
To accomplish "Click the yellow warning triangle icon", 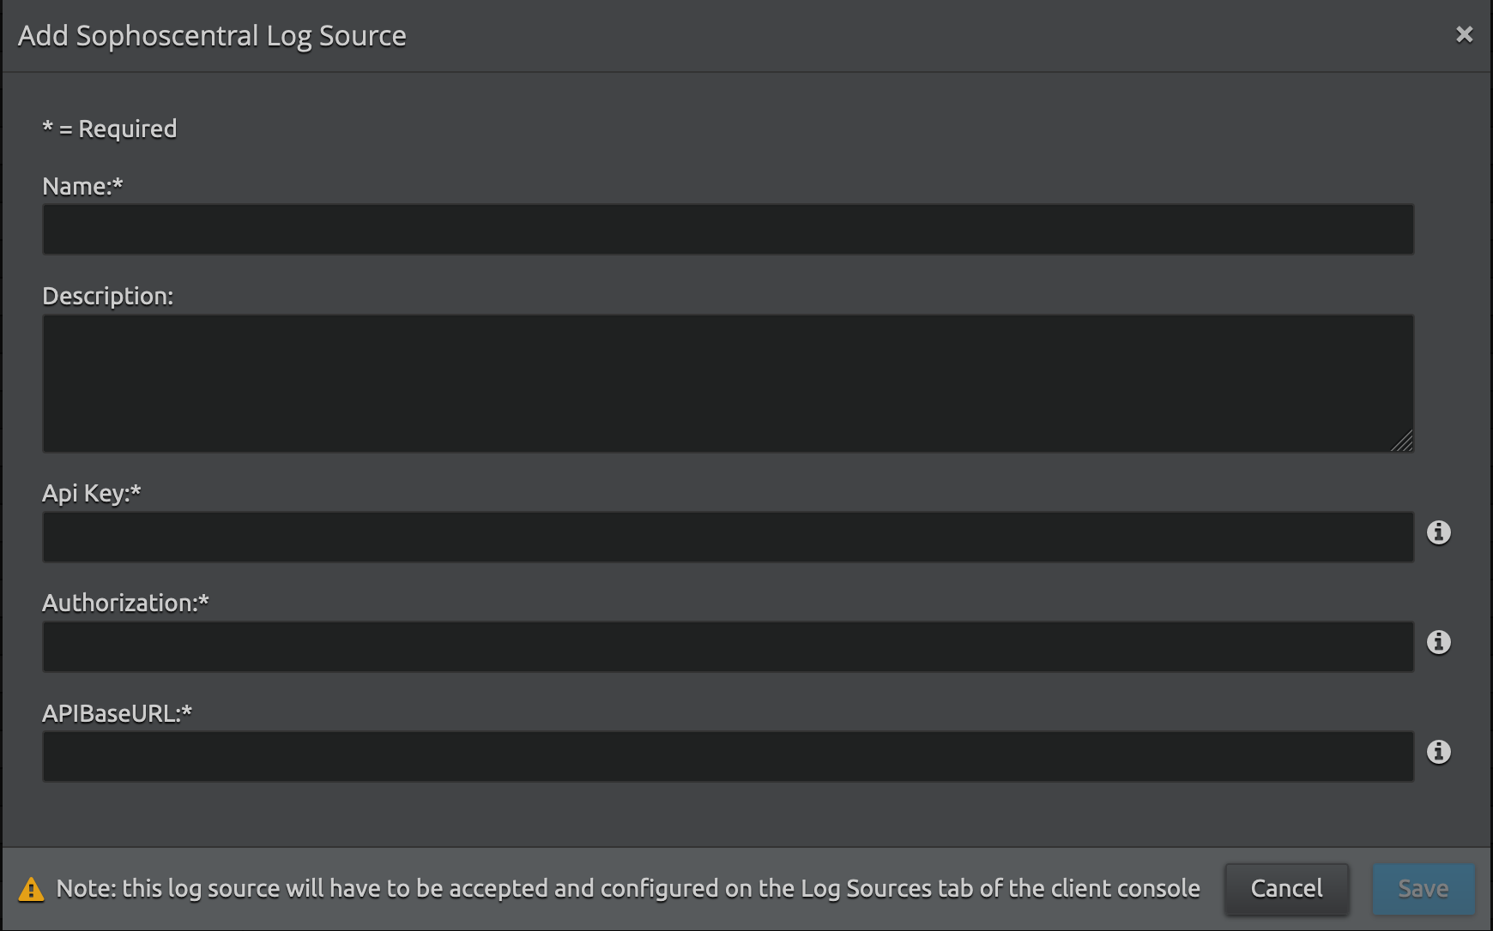I will click(x=31, y=889).
